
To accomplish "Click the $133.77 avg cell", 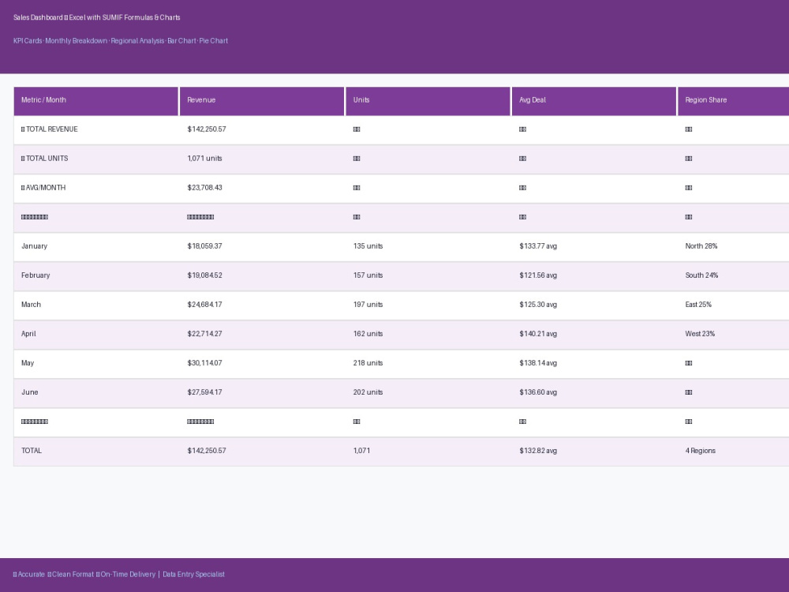I will (x=594, y=246).
